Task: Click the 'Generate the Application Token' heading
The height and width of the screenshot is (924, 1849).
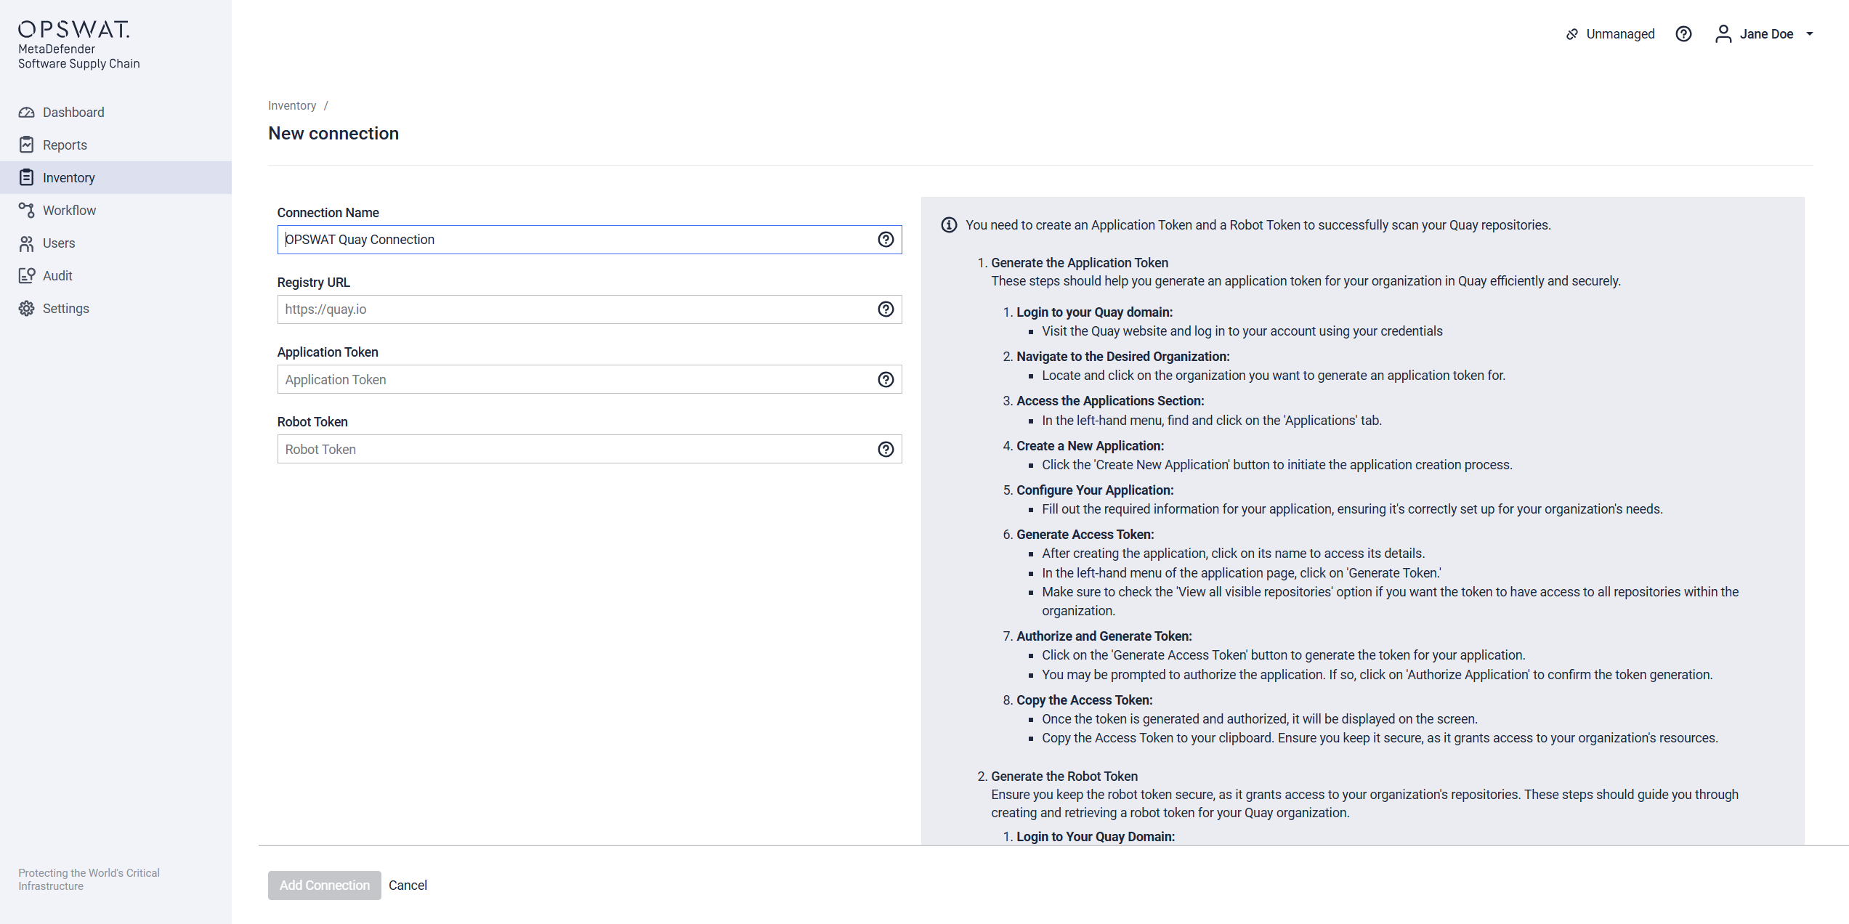Action: click(x=1080, y=263)
